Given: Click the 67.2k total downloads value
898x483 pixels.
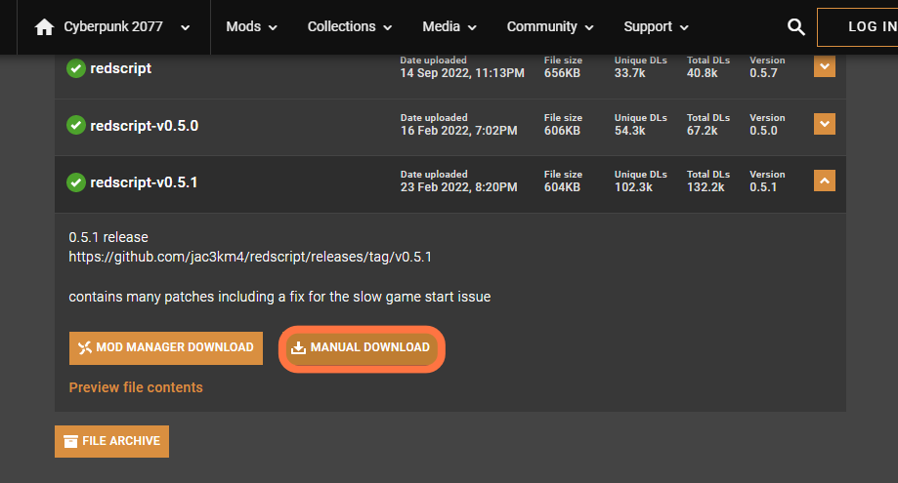Looking at the screenshot, I should click(x=703, y=131).
